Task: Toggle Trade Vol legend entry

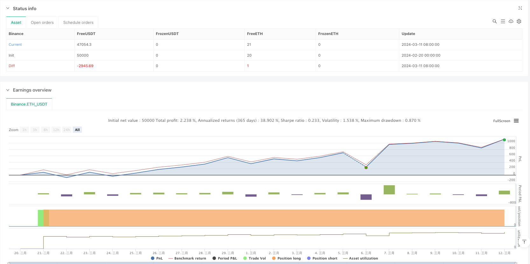Action: [x=254, y=258]
